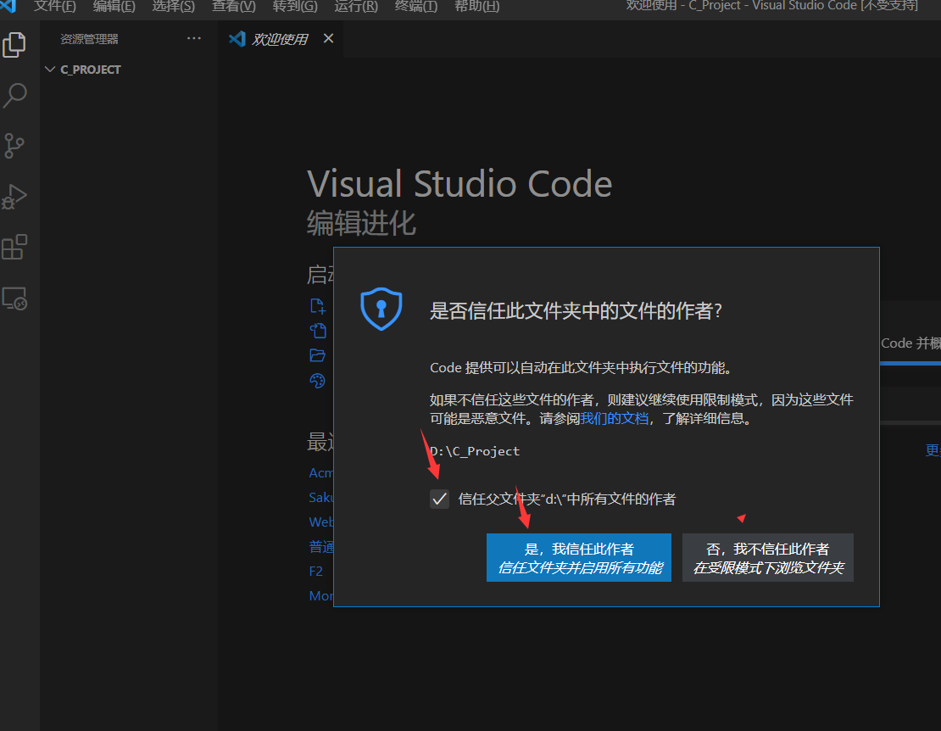The width and height of the screenshot is (941, 731).
Task: Click the color palette icon on welcome page
Action: coord(317,381)
